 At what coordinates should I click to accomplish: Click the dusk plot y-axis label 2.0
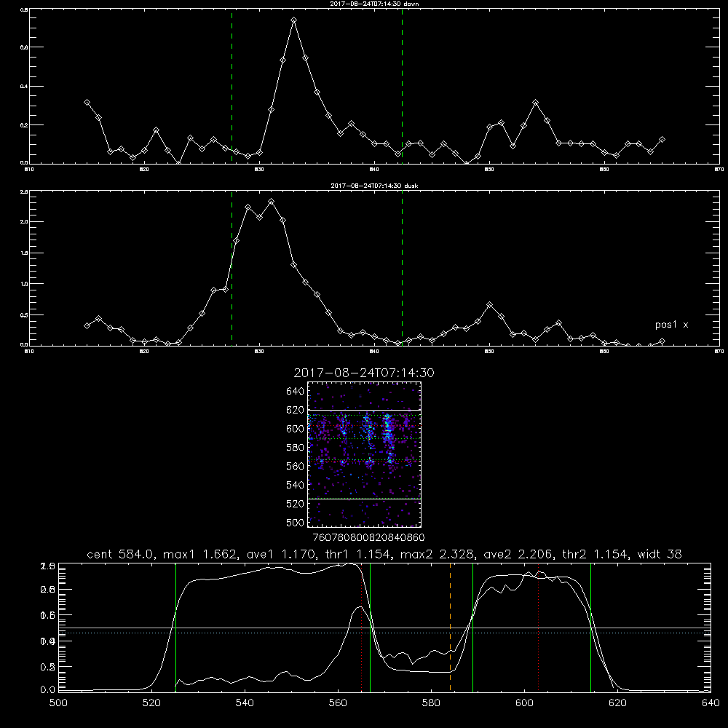click(25, 222)
